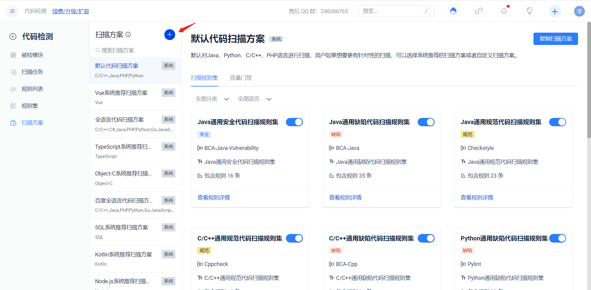
Task: Toggle Java通用缺陷代码扫描规则集 switch
Action: (x=426, y=122)
